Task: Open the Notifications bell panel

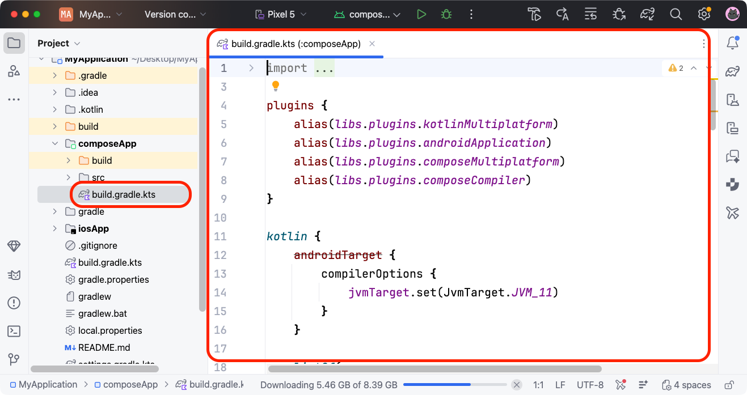Action: coord(733,43)
